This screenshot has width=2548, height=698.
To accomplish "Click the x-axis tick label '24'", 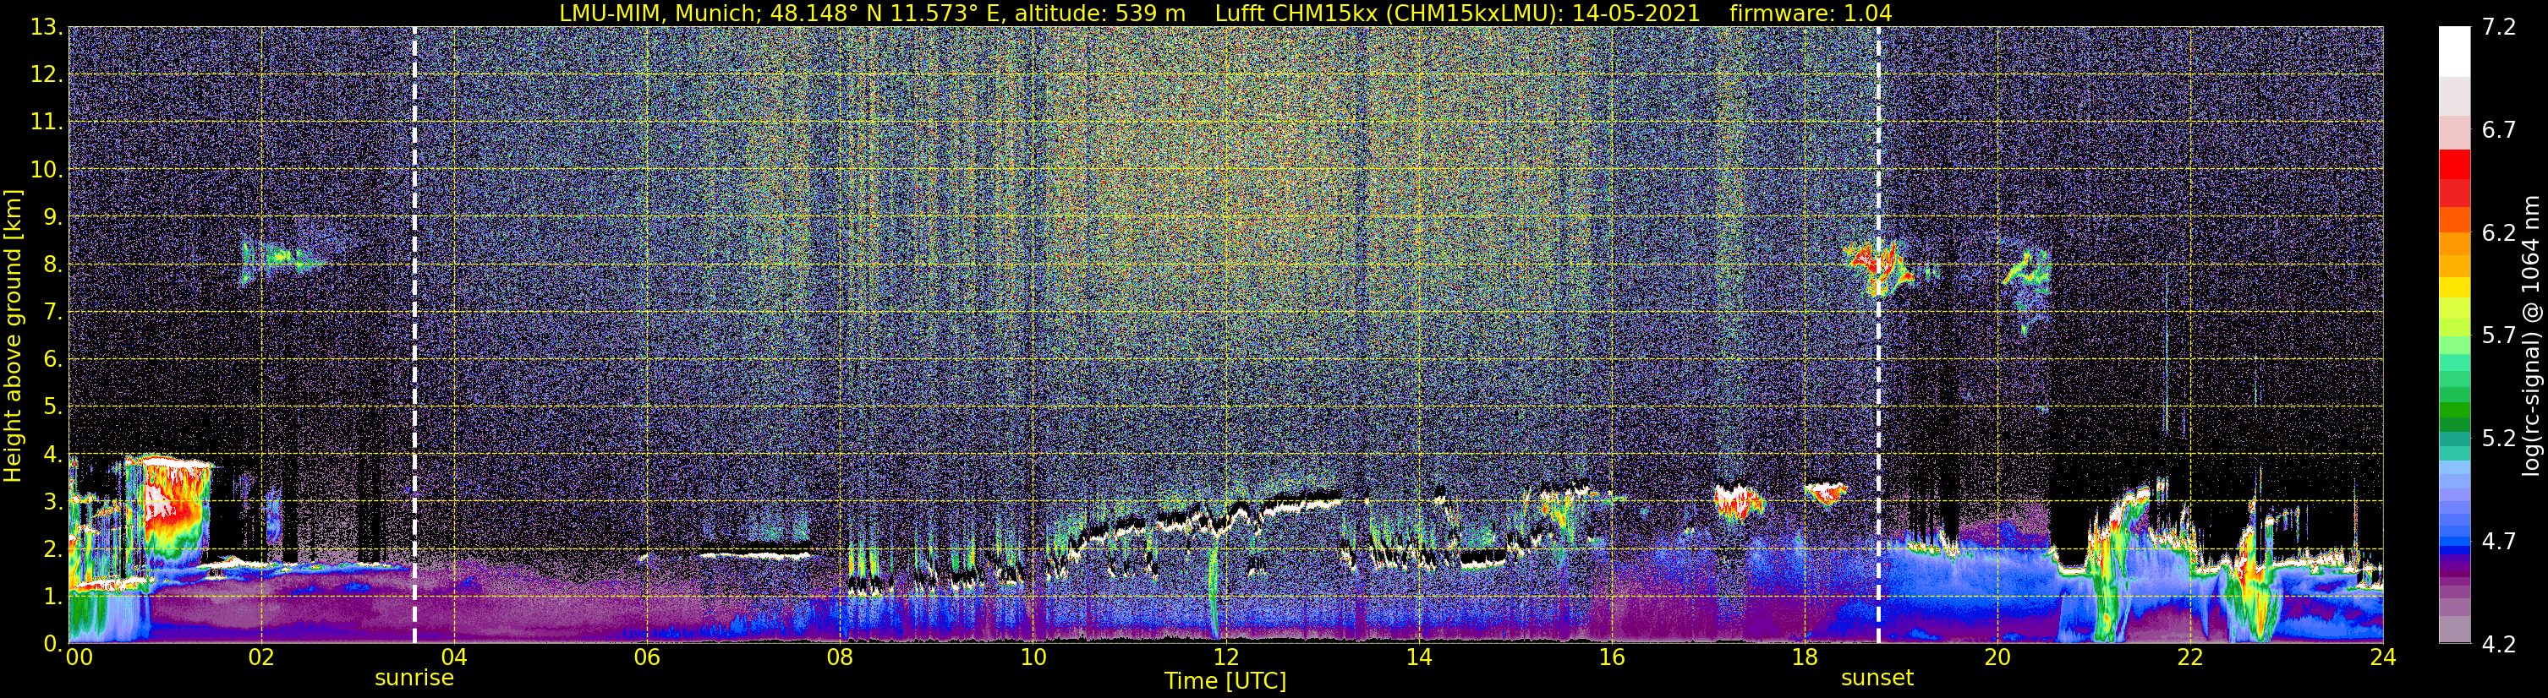I will point(2383,657).
